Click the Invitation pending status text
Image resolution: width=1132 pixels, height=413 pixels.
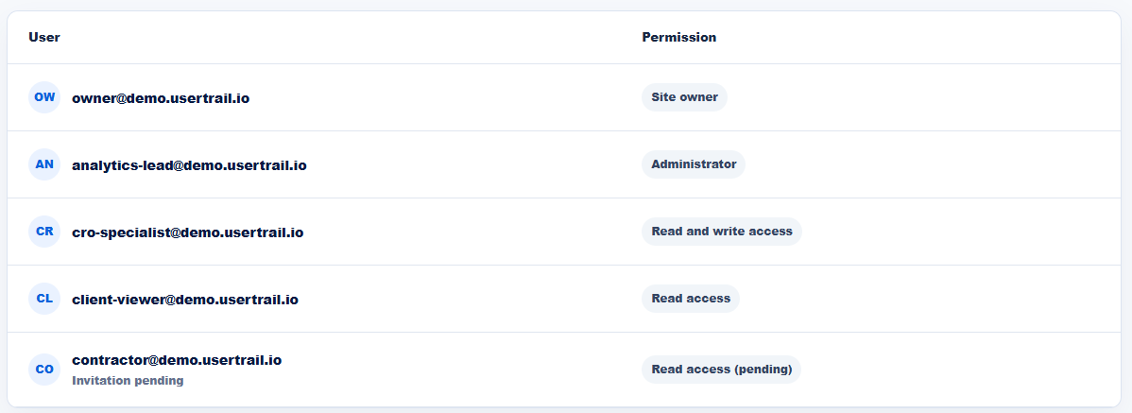(128, 381)
